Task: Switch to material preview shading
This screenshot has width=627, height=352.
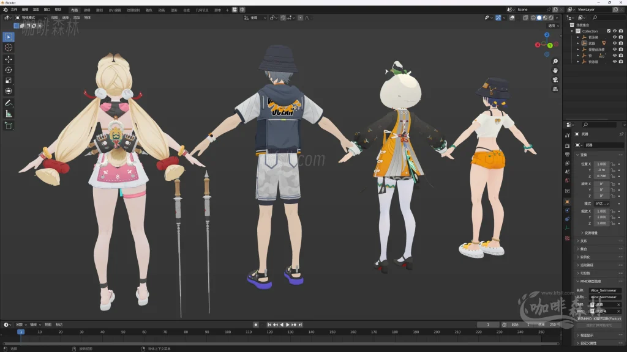Action: pos(545,18)
